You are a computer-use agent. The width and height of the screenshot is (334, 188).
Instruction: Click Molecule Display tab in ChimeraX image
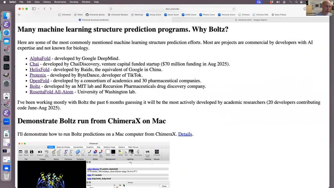63,147
